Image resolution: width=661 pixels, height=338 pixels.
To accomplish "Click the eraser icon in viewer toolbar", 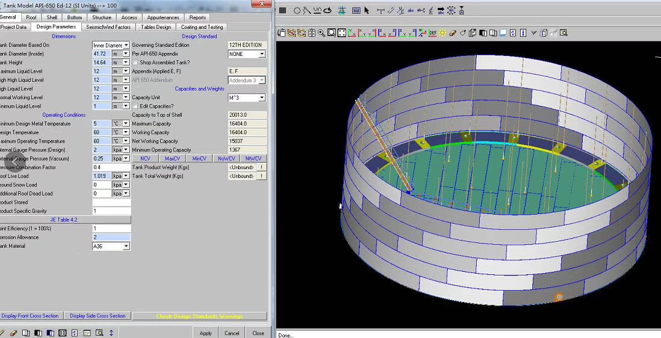I will tap(453, 33).
